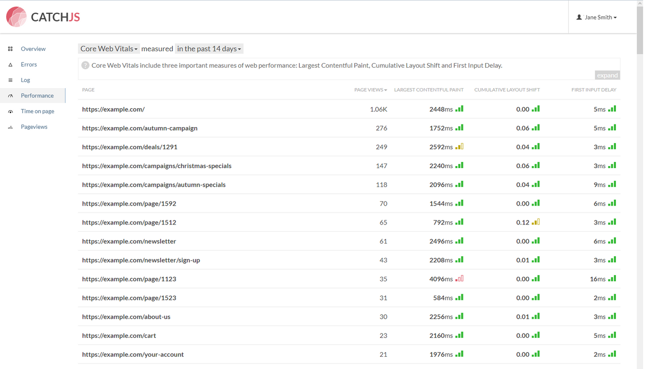Image resolution: width=657 pixels, height=369 pixels.
Task: Select the Time on page clock icon
Action: [10, 111]
